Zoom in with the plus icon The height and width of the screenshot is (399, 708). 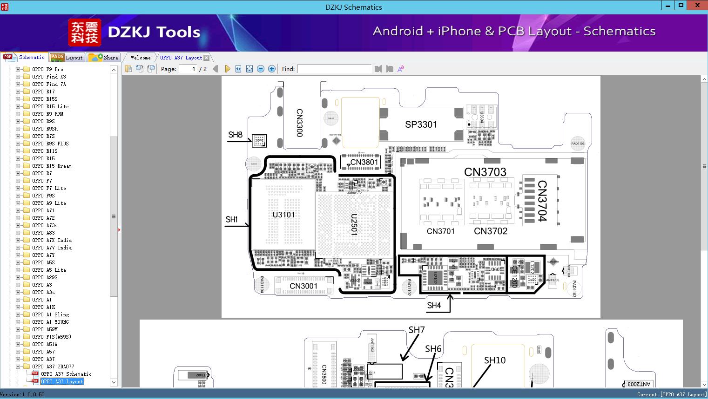point(272,69)
